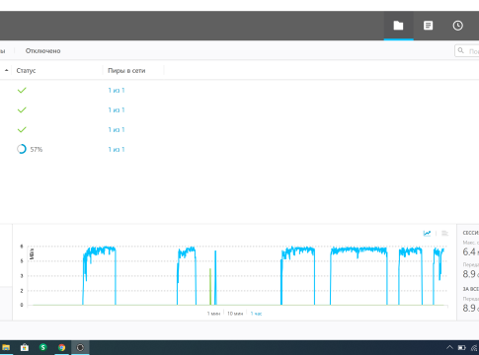Open third row's 1 из 1 peers link
The image size is (479, 355).
117,129
